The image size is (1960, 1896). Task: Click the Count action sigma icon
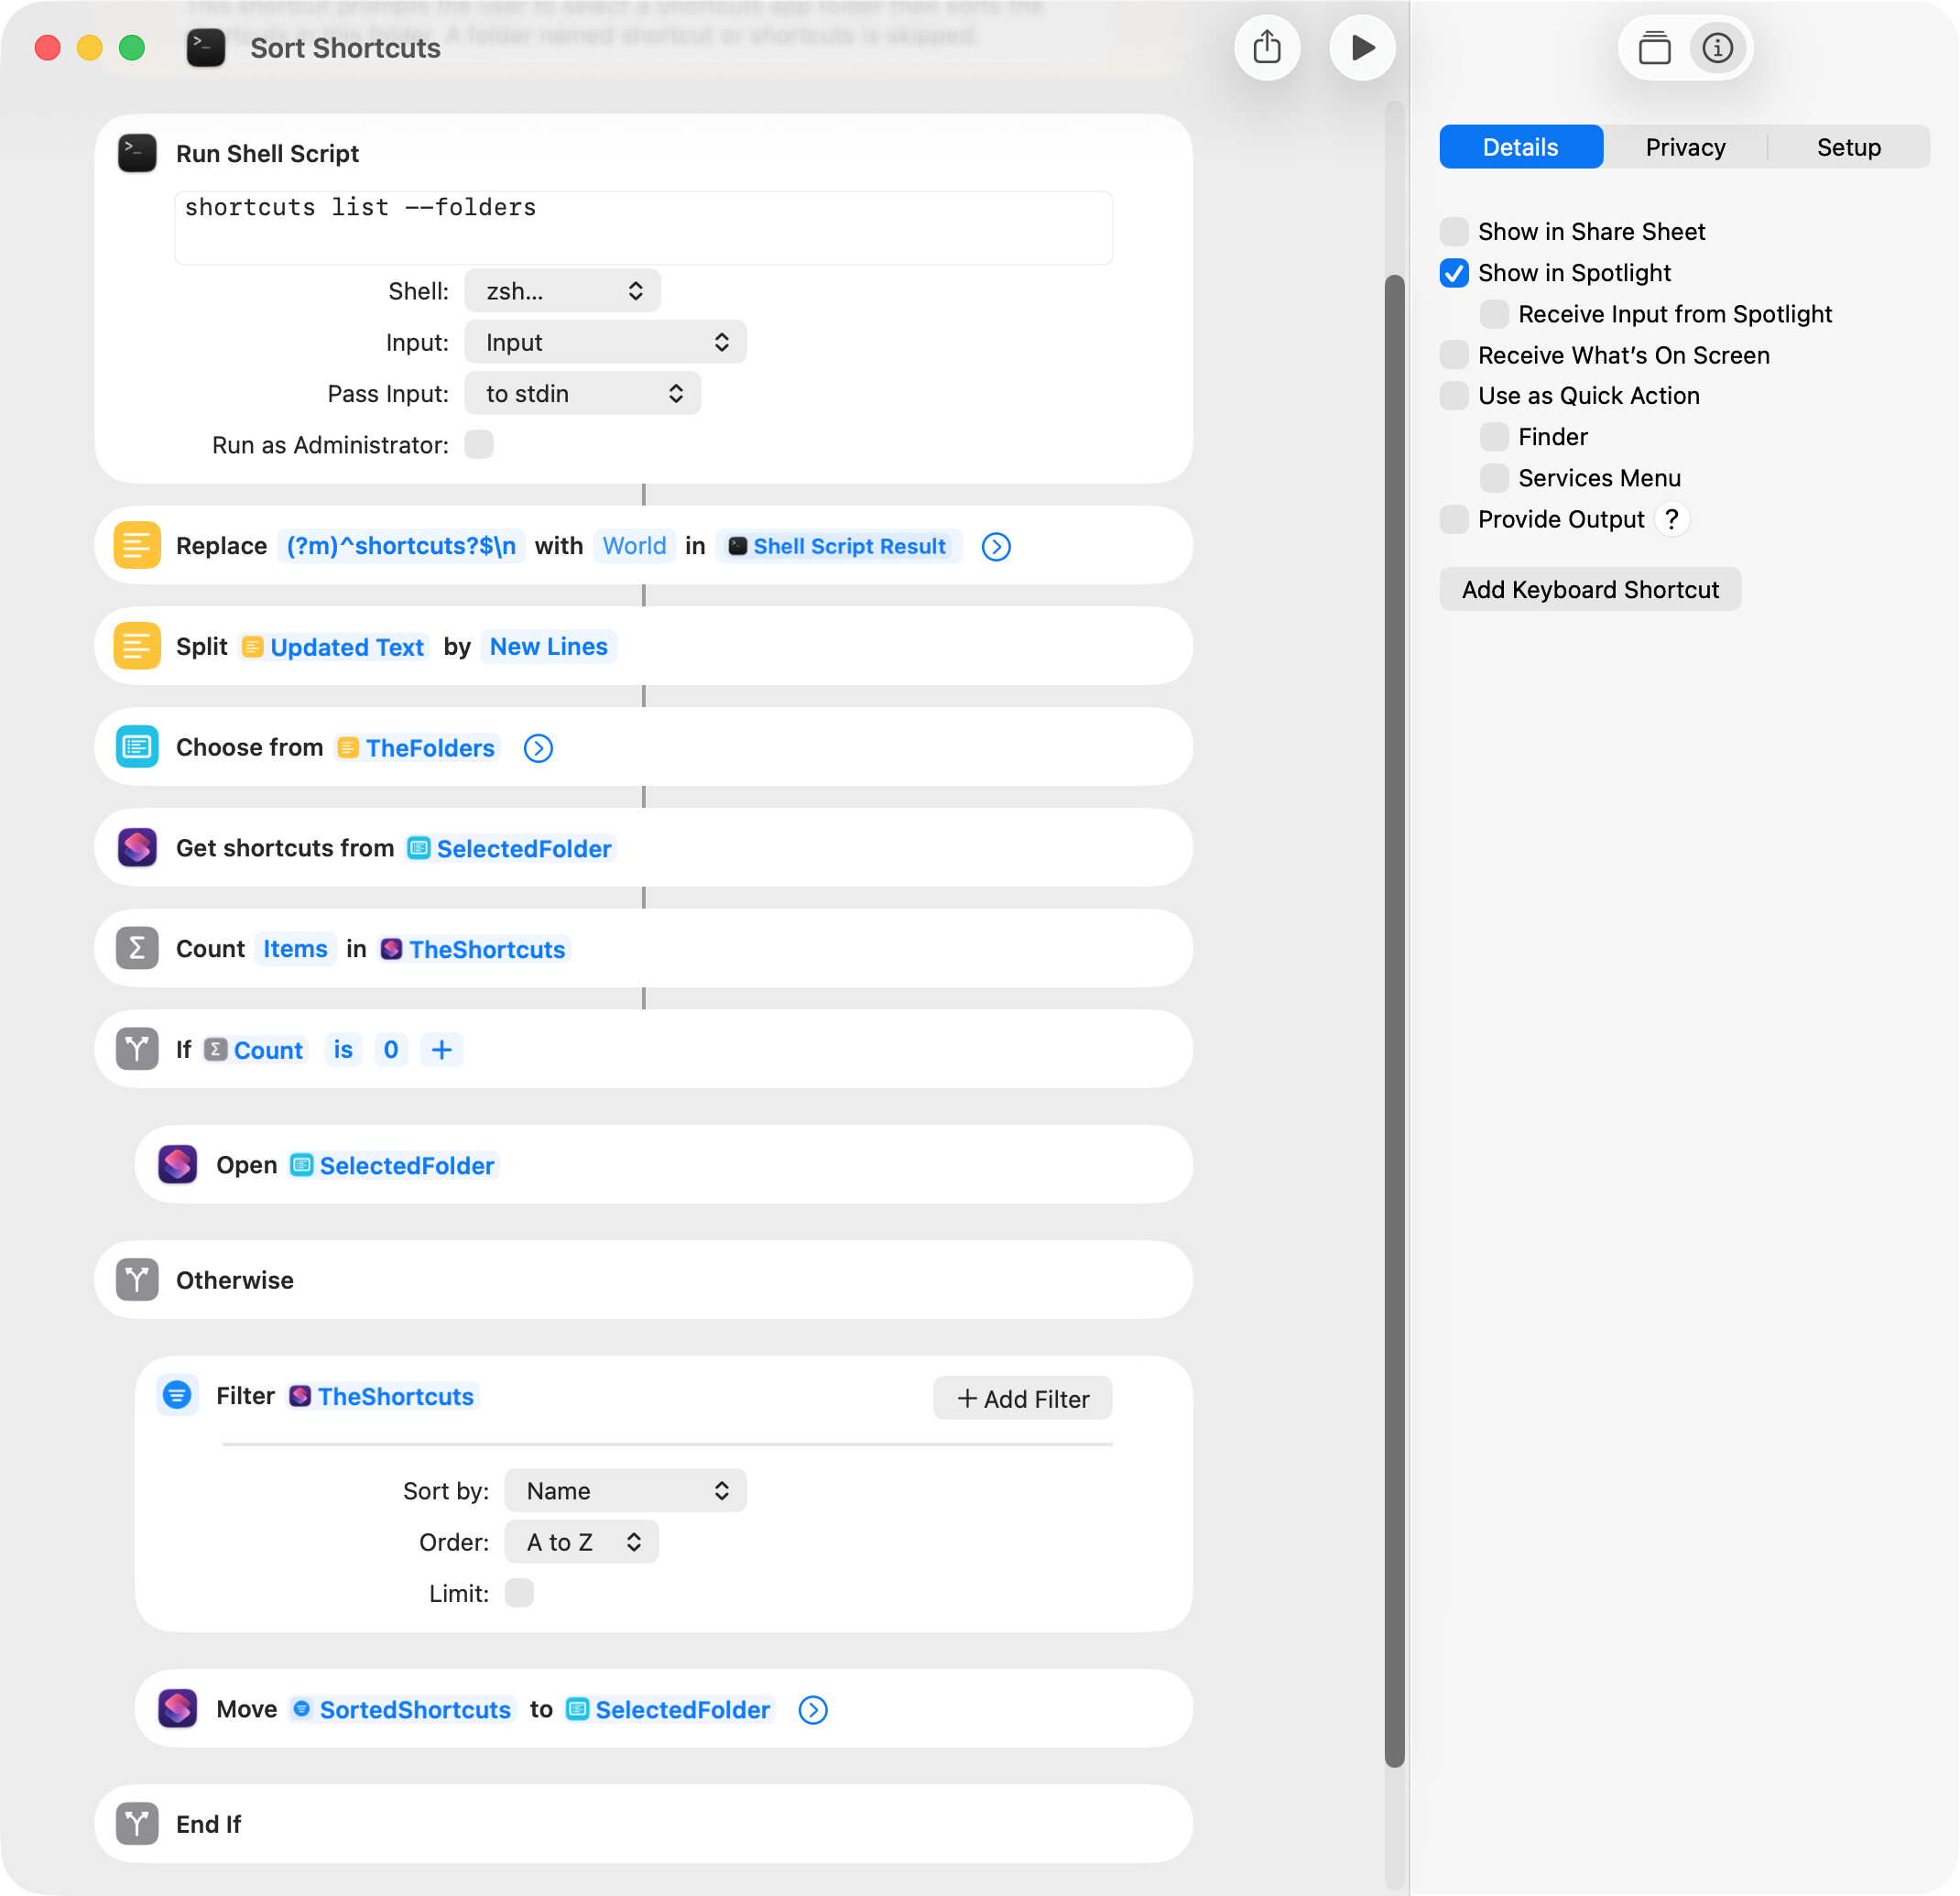[x=137, y=948]
